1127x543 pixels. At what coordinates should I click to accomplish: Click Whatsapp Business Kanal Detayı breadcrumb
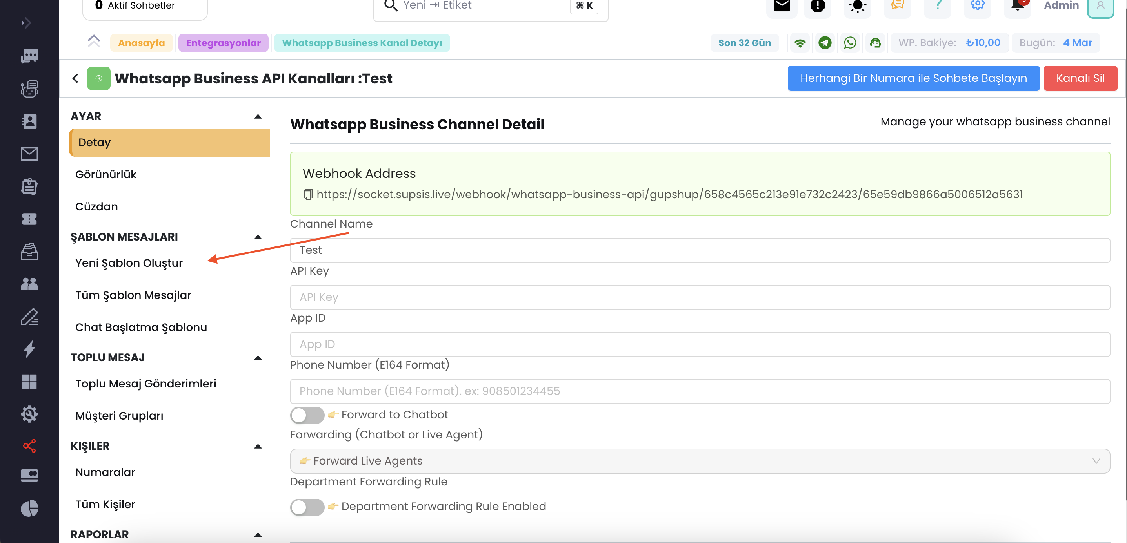pos(362,43)
